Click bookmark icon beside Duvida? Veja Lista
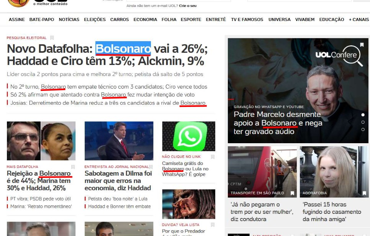Screen dimensions: 370x236 [213, 225]
